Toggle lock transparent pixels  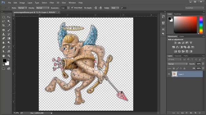tap(174, 68)
